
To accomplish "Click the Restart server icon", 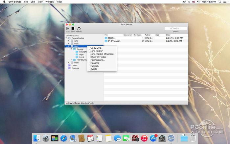I will point(79,29).
